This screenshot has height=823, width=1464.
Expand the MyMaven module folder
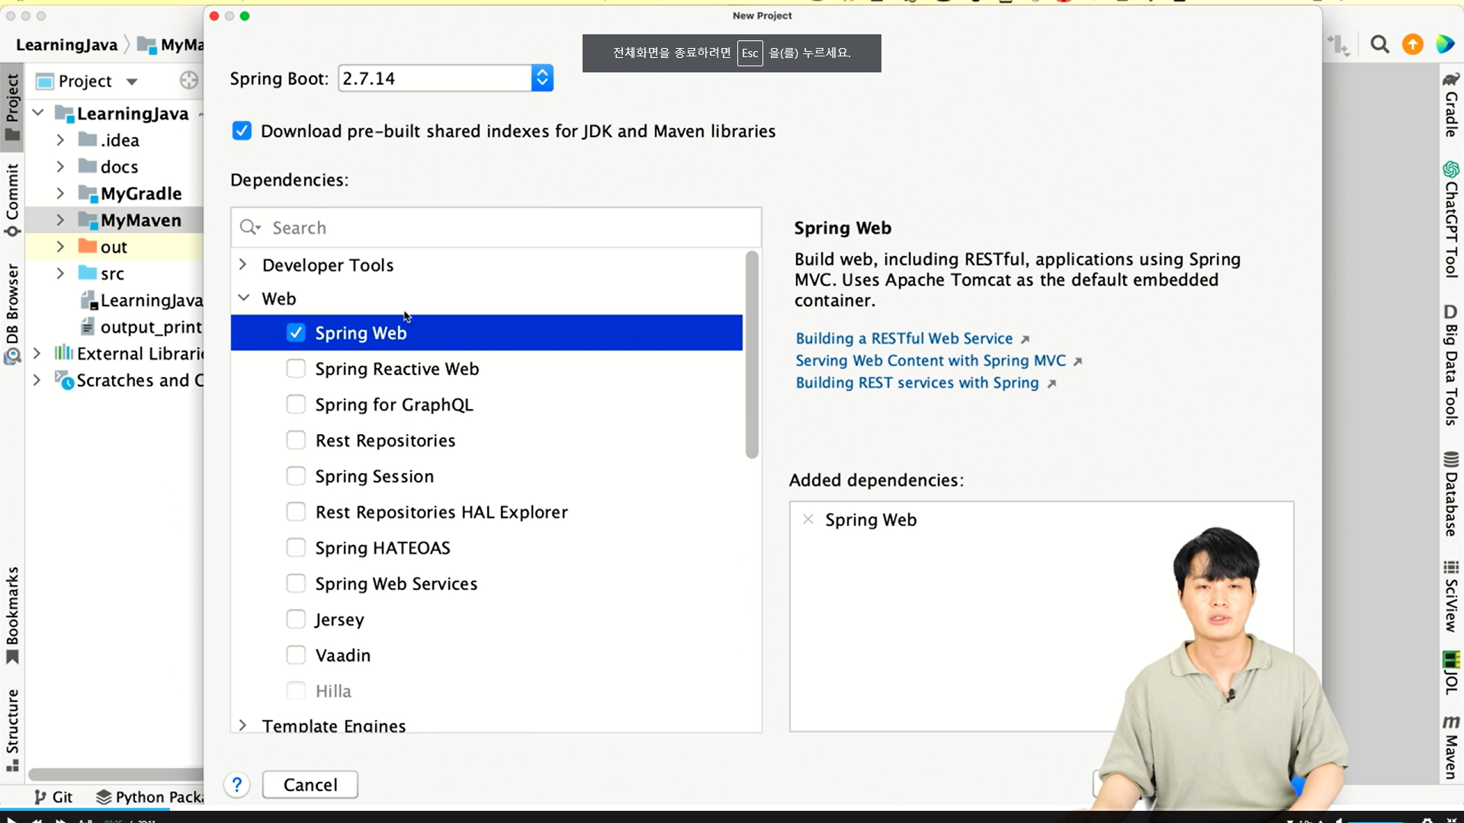60,220
